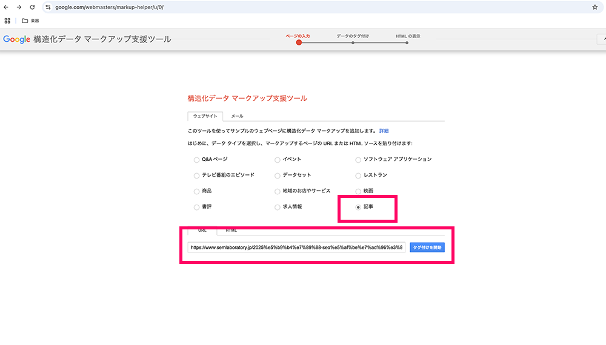Click the ページの入力 progress step
606x345 pixels.
[298, 39]
